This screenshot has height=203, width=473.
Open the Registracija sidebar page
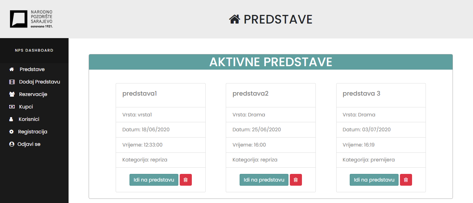click(x=33, y=132)
